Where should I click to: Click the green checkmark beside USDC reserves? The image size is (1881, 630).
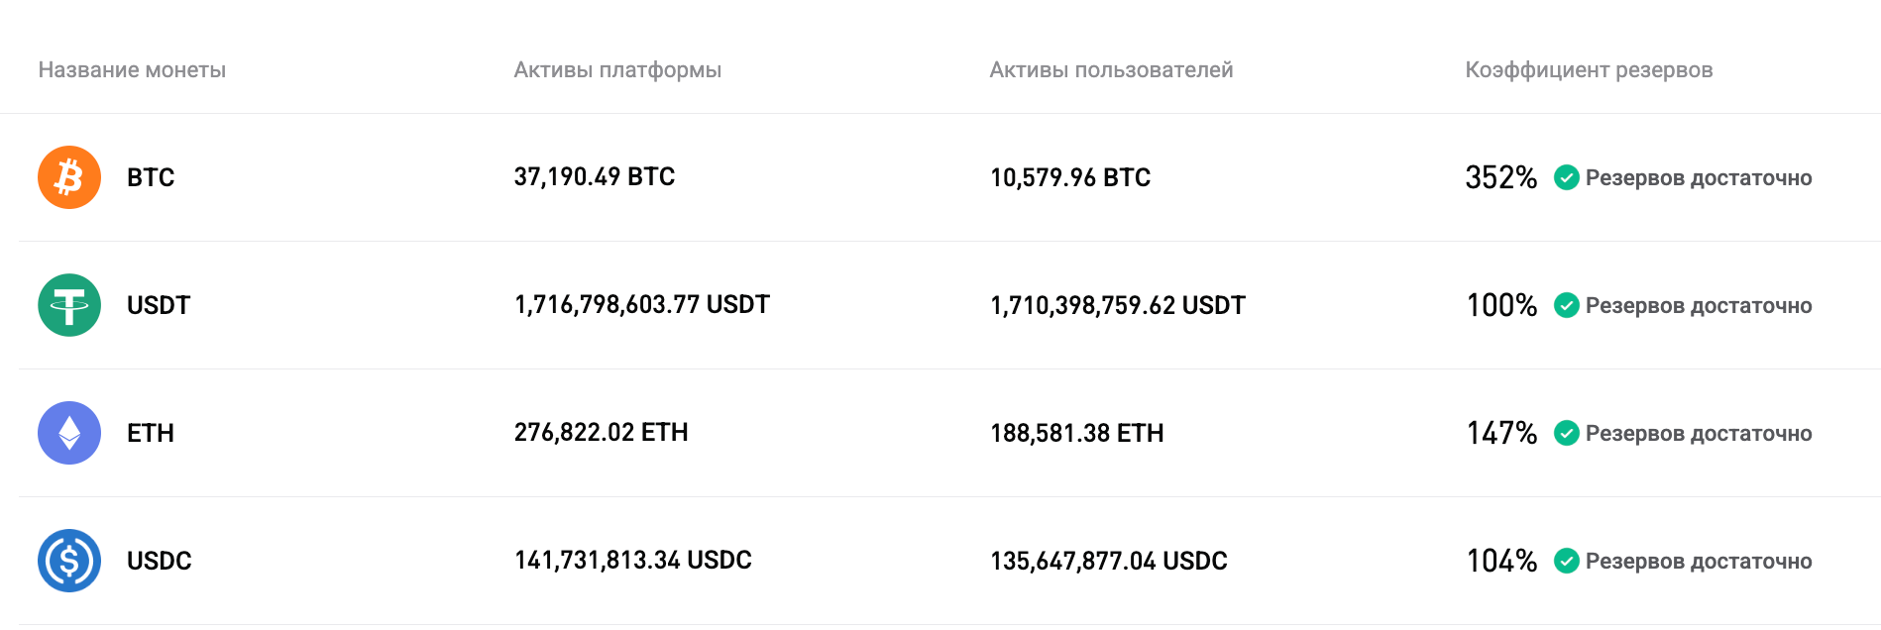1567,561
